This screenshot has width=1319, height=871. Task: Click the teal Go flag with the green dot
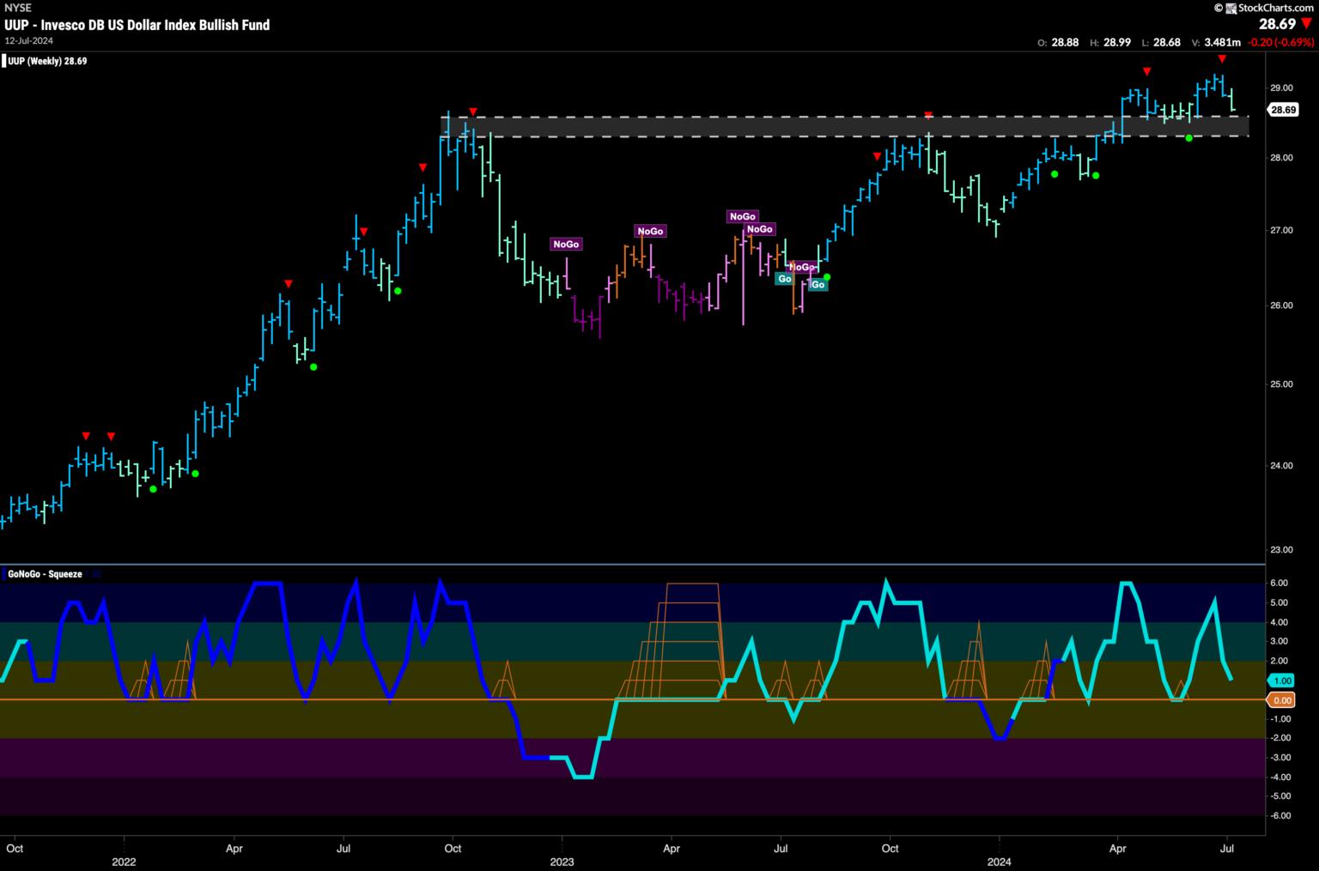point(818,284)
